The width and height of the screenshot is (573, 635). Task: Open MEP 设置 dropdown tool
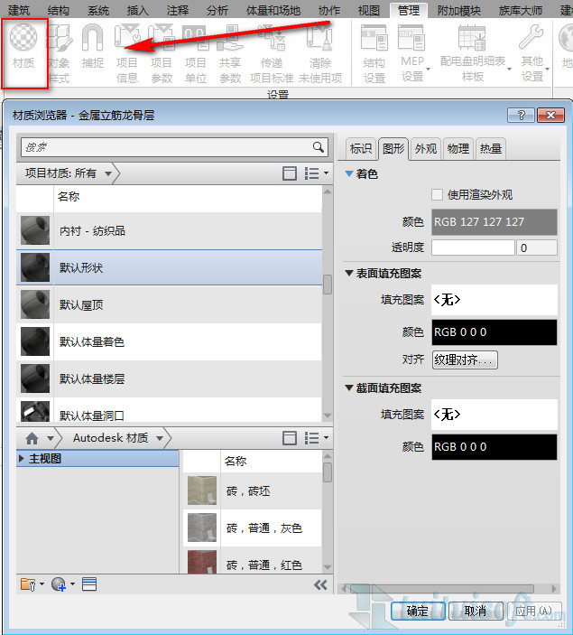tap(412, 53)
